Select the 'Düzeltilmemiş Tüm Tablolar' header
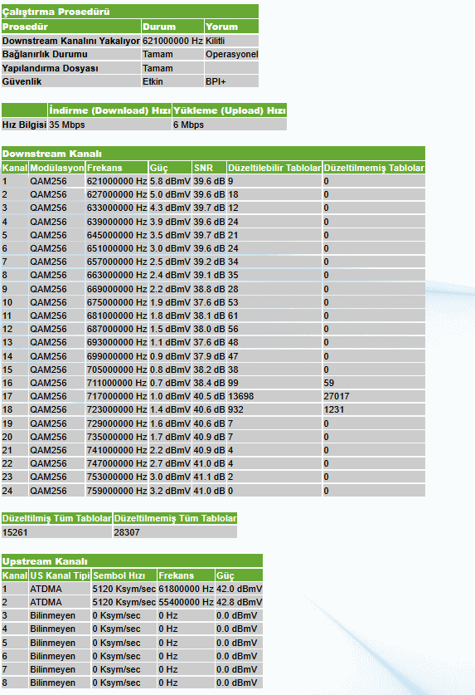 [175, 518]
